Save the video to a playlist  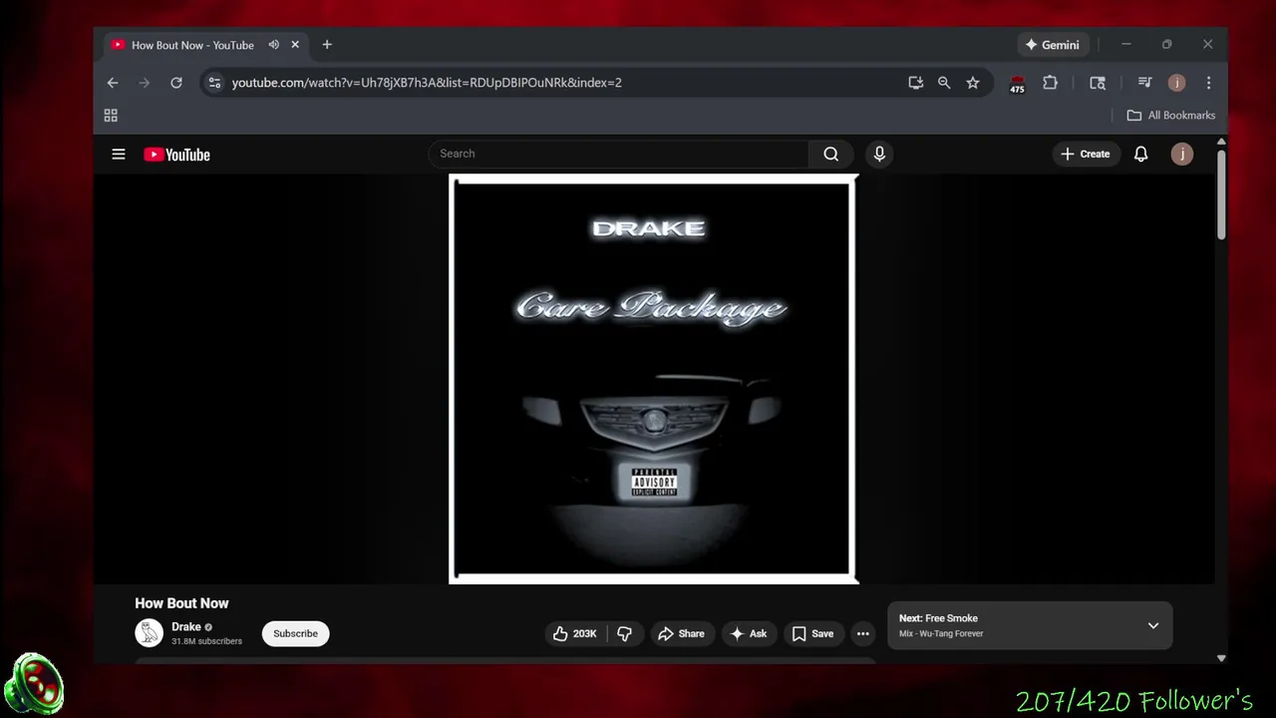click(812, 633)
